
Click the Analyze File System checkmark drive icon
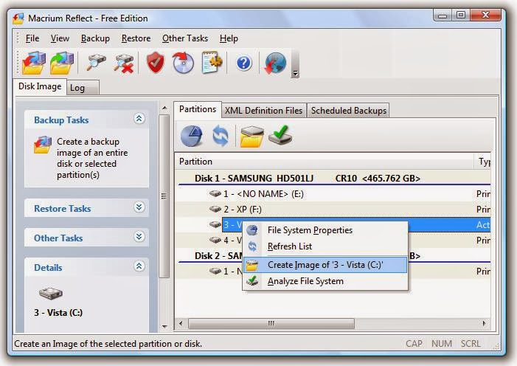click(x=280, y=135)
